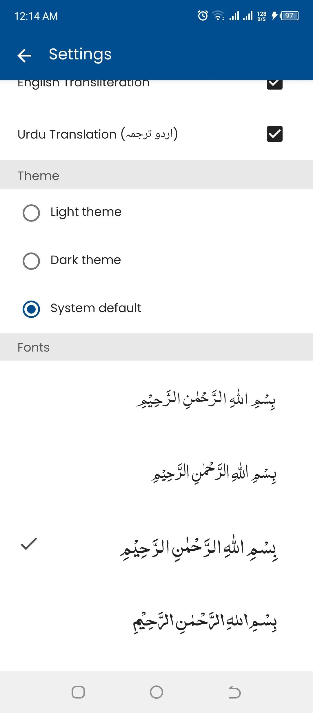This screenshot has width=313, height=713.
Task: Tap the battery indicator in status bar
Action: point(289,16)
